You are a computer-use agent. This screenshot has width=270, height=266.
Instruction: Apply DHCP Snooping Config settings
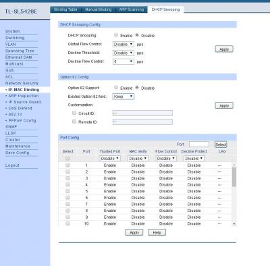224,49
